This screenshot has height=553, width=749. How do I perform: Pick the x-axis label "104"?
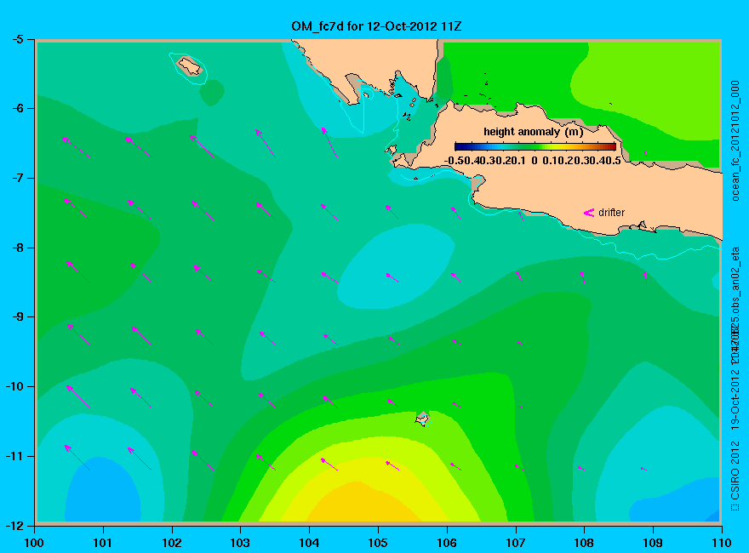309,543
